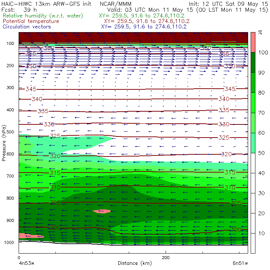Click the 200 km distance axis label
Viewport: 270px width, 270px height.
[166, 258]
